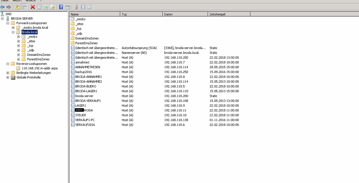Collapse the Reverse-Lookupzonen node

pos(8,64)
